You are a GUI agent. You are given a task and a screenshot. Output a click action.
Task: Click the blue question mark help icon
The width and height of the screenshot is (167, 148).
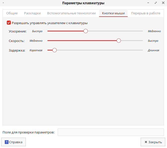7,142
